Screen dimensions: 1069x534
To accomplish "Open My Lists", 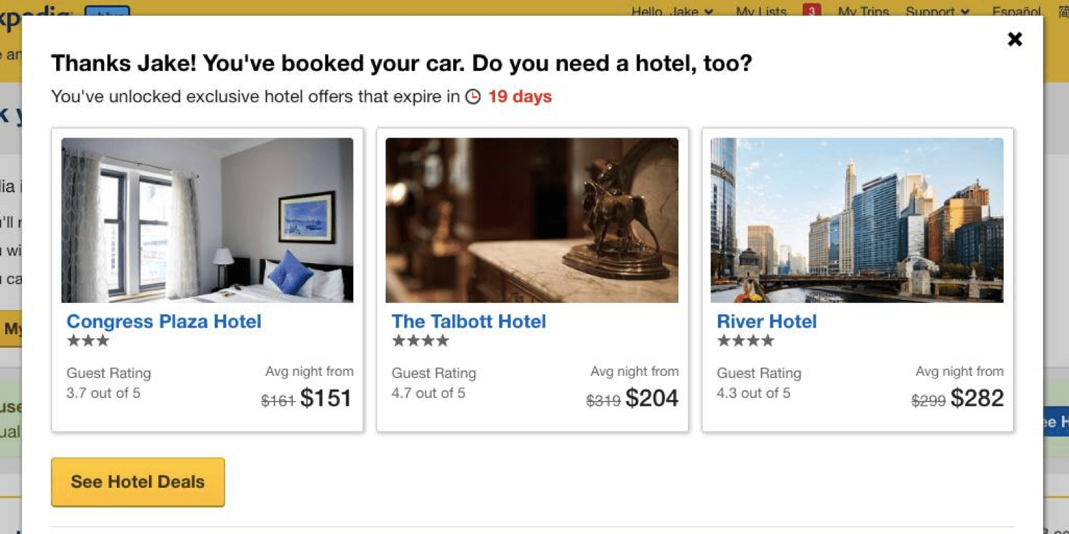I will pyautogui.click(x=761, y=11).
